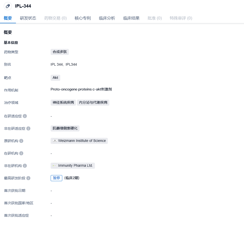Click the 合成多肽 drug type tag
The height and width of the screenshot is (225, 244).
pyautogui.click(x=60, y=52)
